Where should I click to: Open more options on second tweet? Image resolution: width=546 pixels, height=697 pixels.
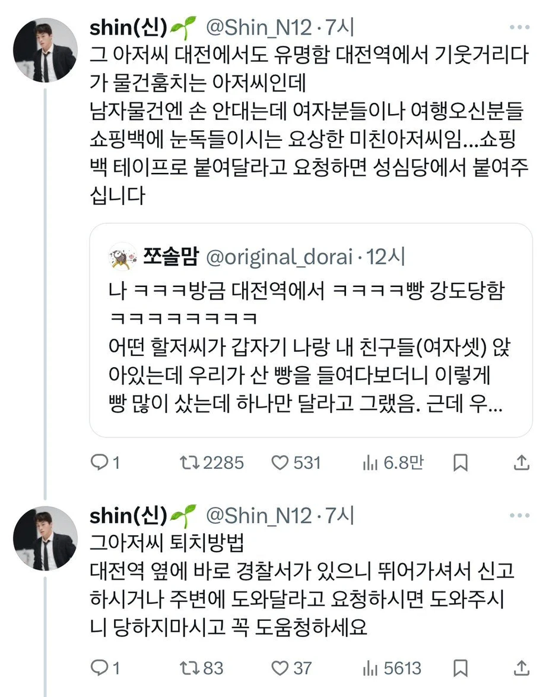point(520,516)
